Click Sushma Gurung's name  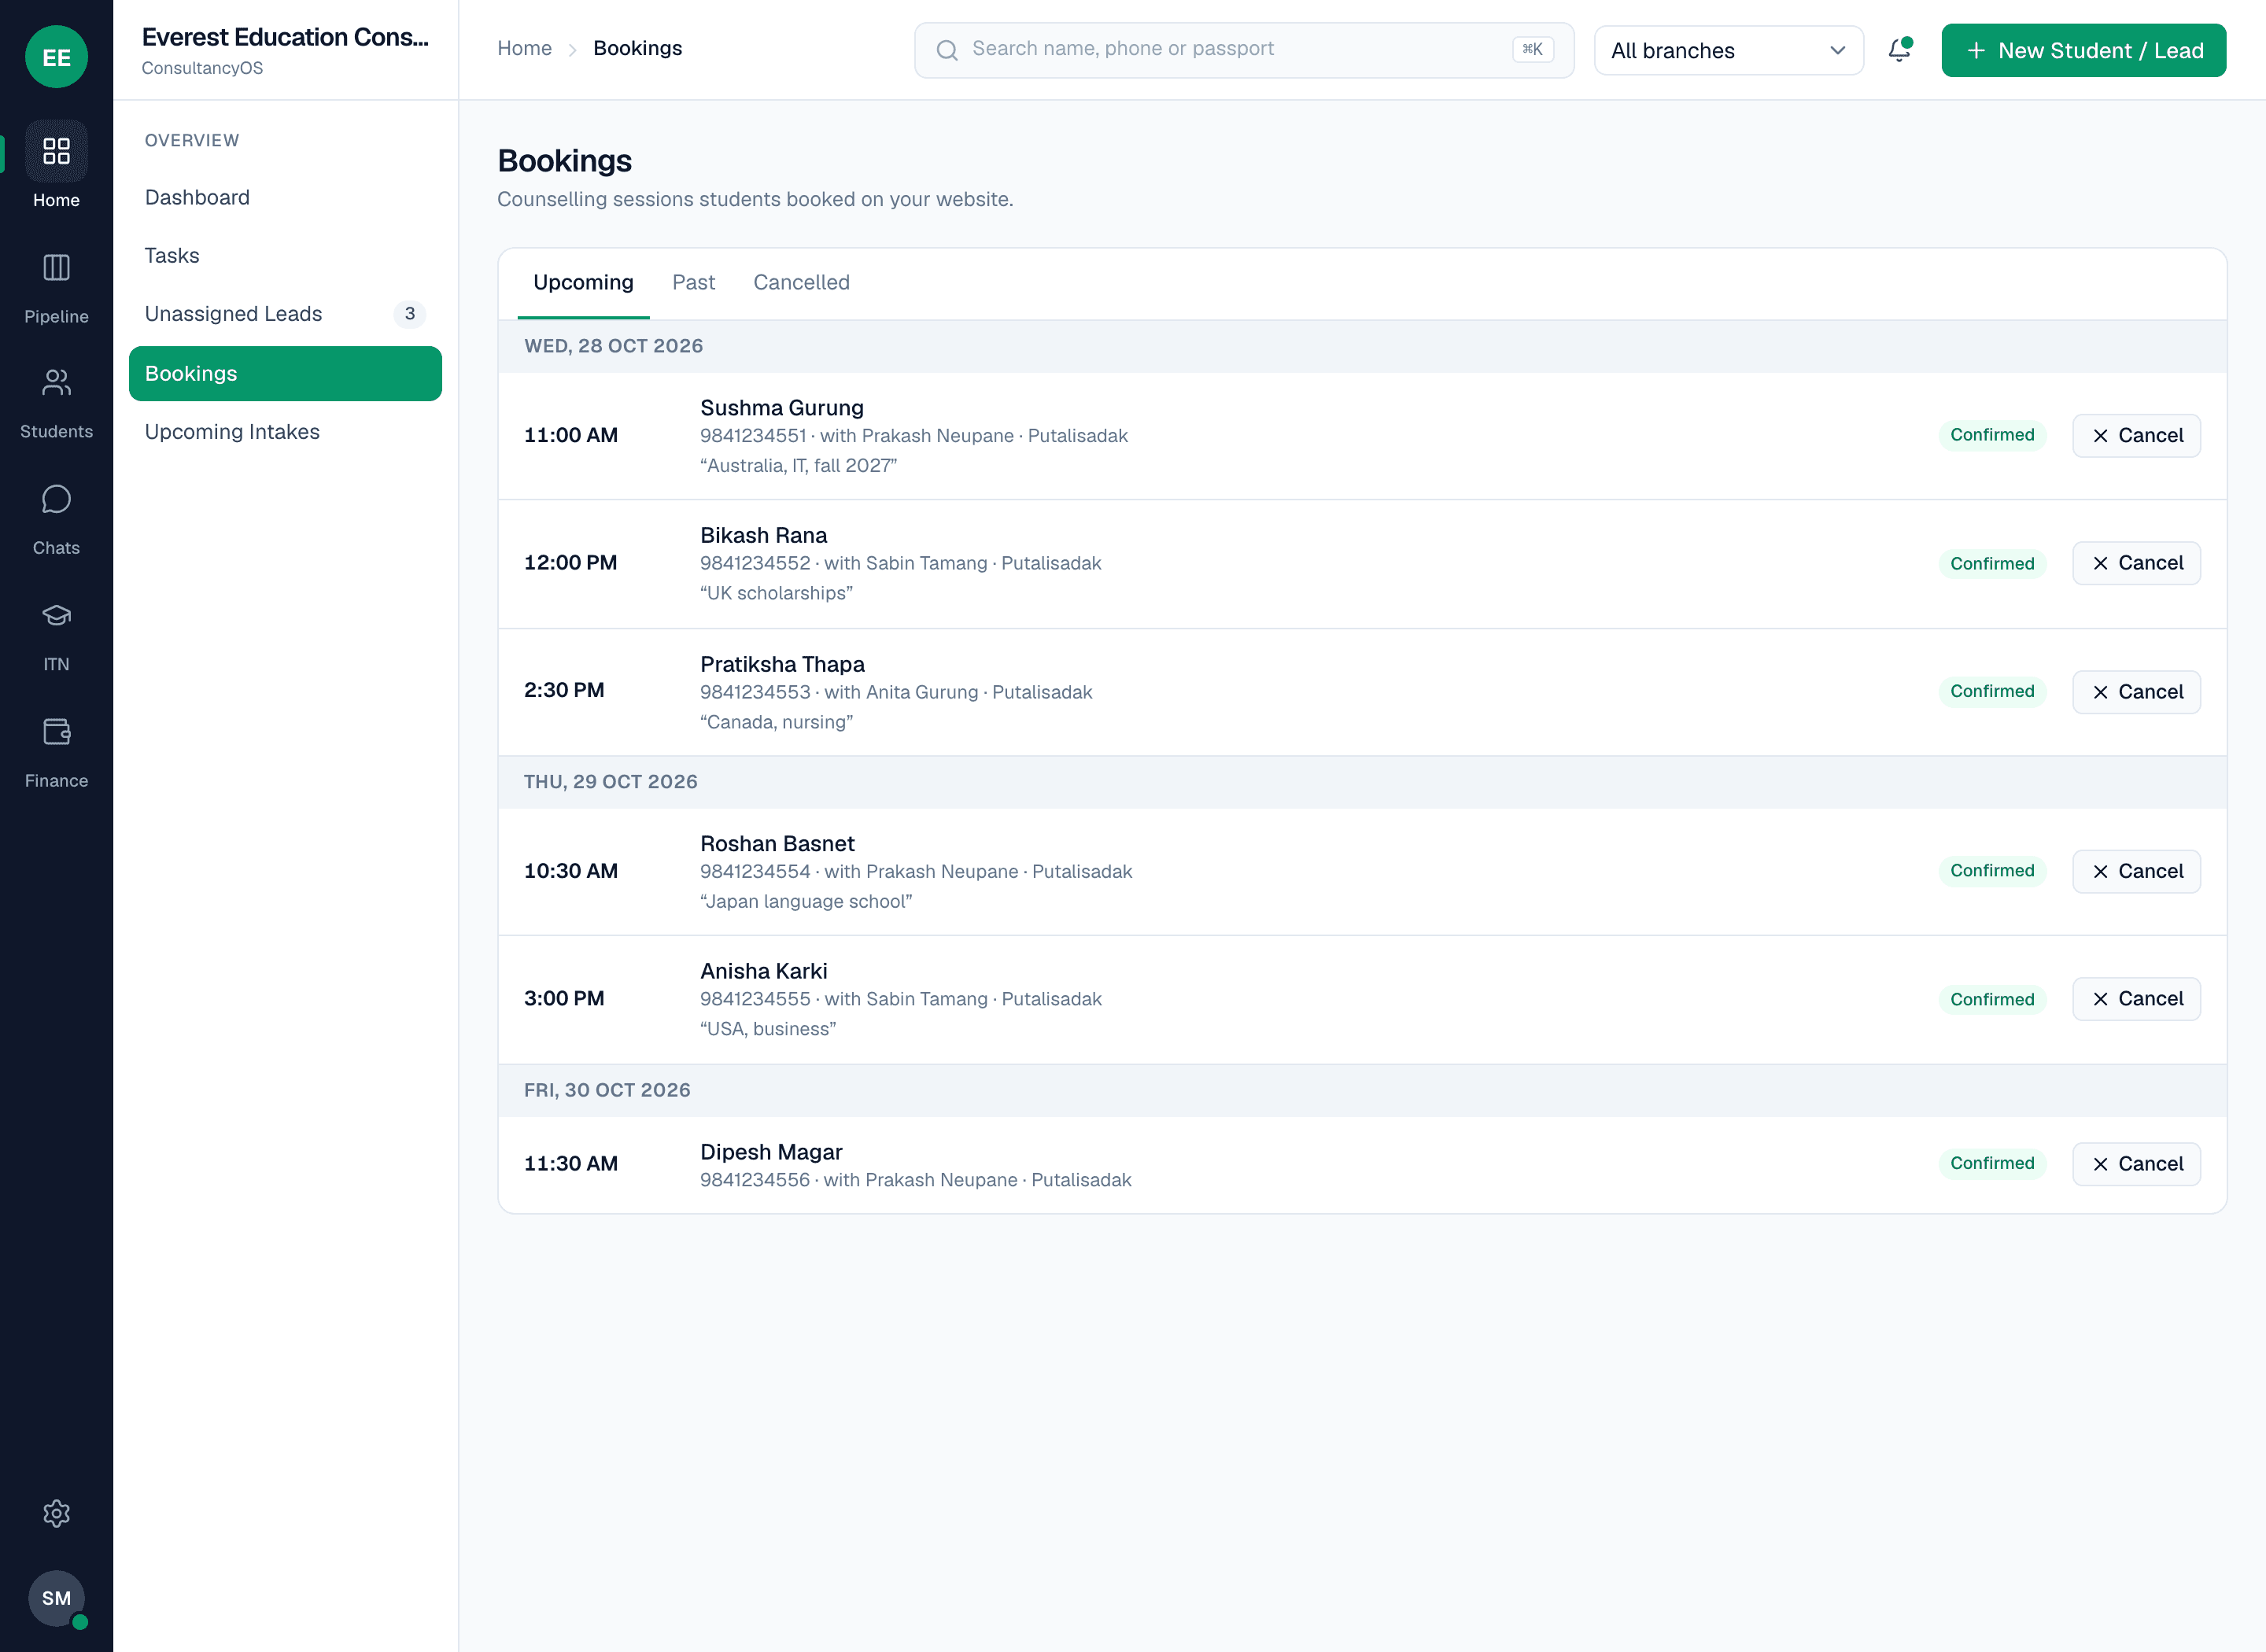tap(781, 408)
